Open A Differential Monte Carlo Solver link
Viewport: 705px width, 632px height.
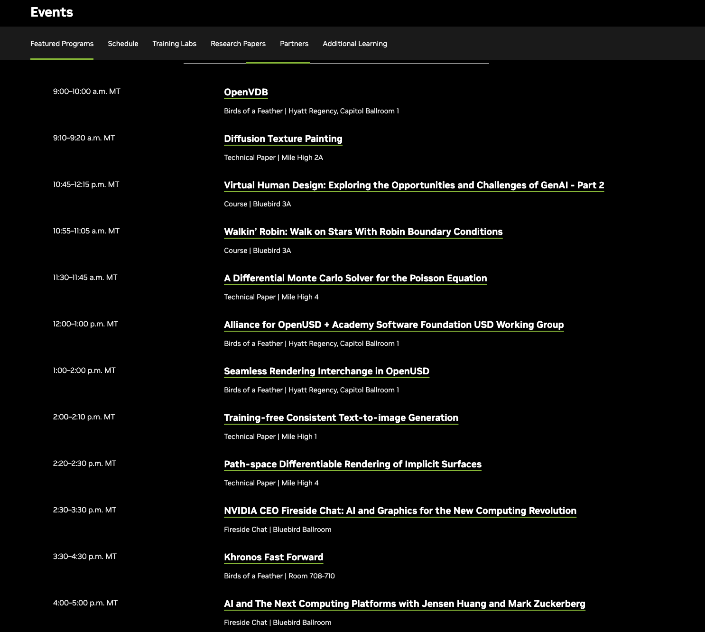click(355, 278)
